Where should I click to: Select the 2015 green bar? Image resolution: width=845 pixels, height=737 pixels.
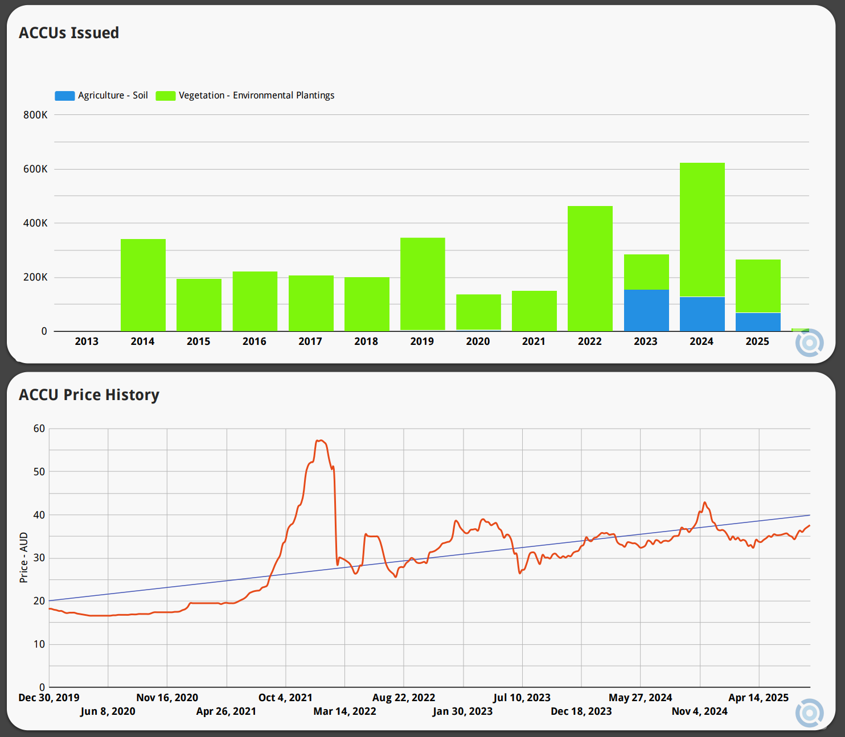(x=199, y=305)
